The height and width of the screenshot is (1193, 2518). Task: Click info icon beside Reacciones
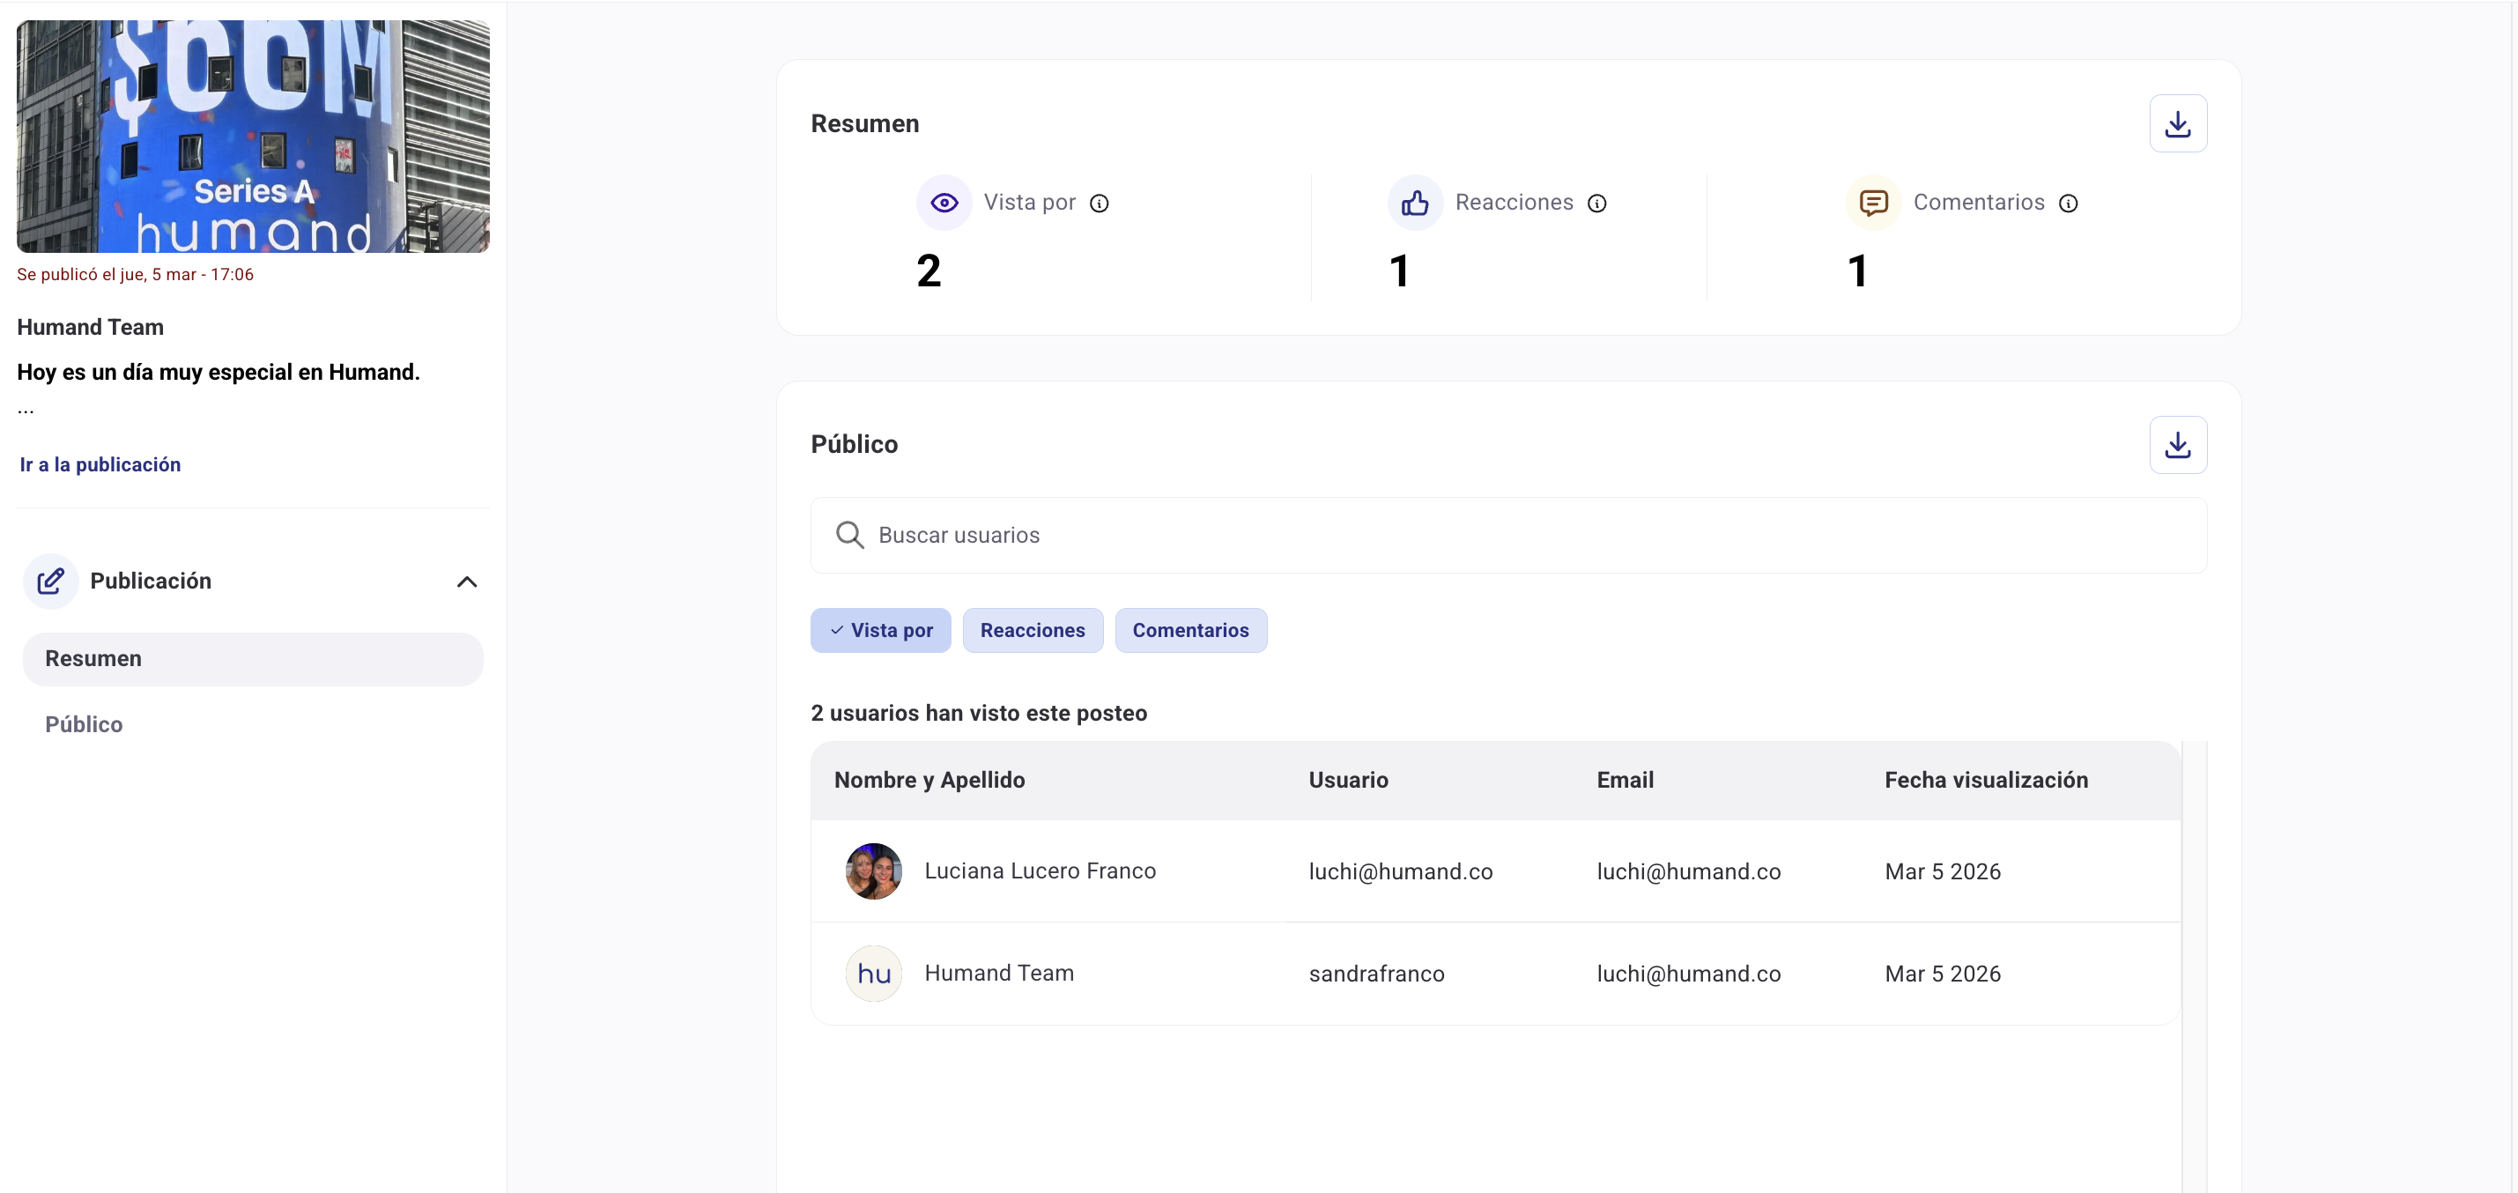pyautogui.click(x=1596, y=204)
